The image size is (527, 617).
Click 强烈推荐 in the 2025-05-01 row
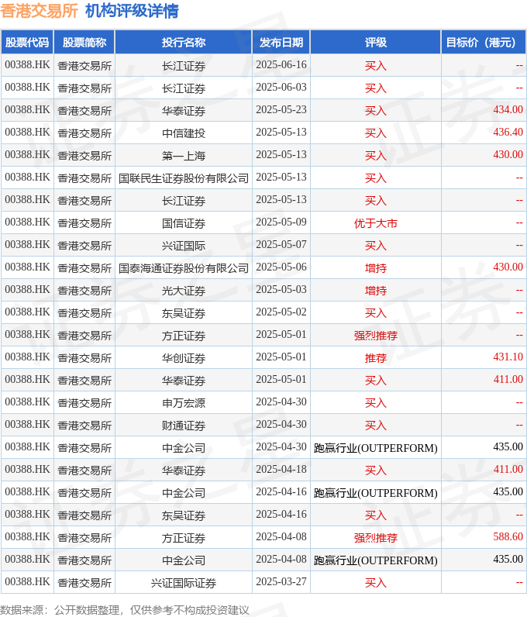[x=375, y=336]
